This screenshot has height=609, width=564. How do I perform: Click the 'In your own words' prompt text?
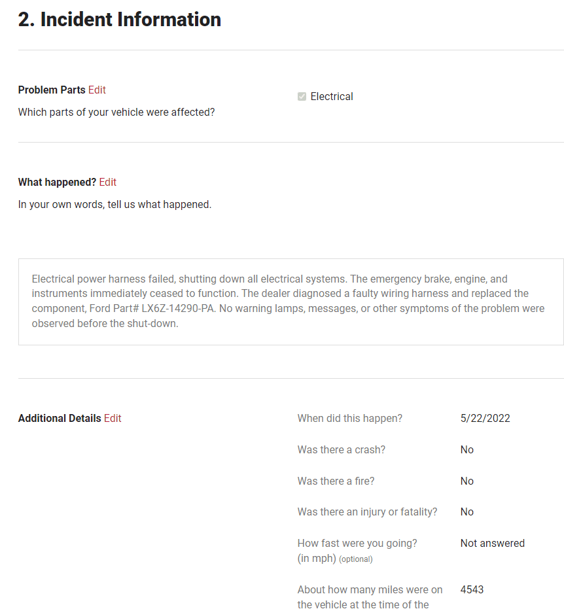click(115, 204)
